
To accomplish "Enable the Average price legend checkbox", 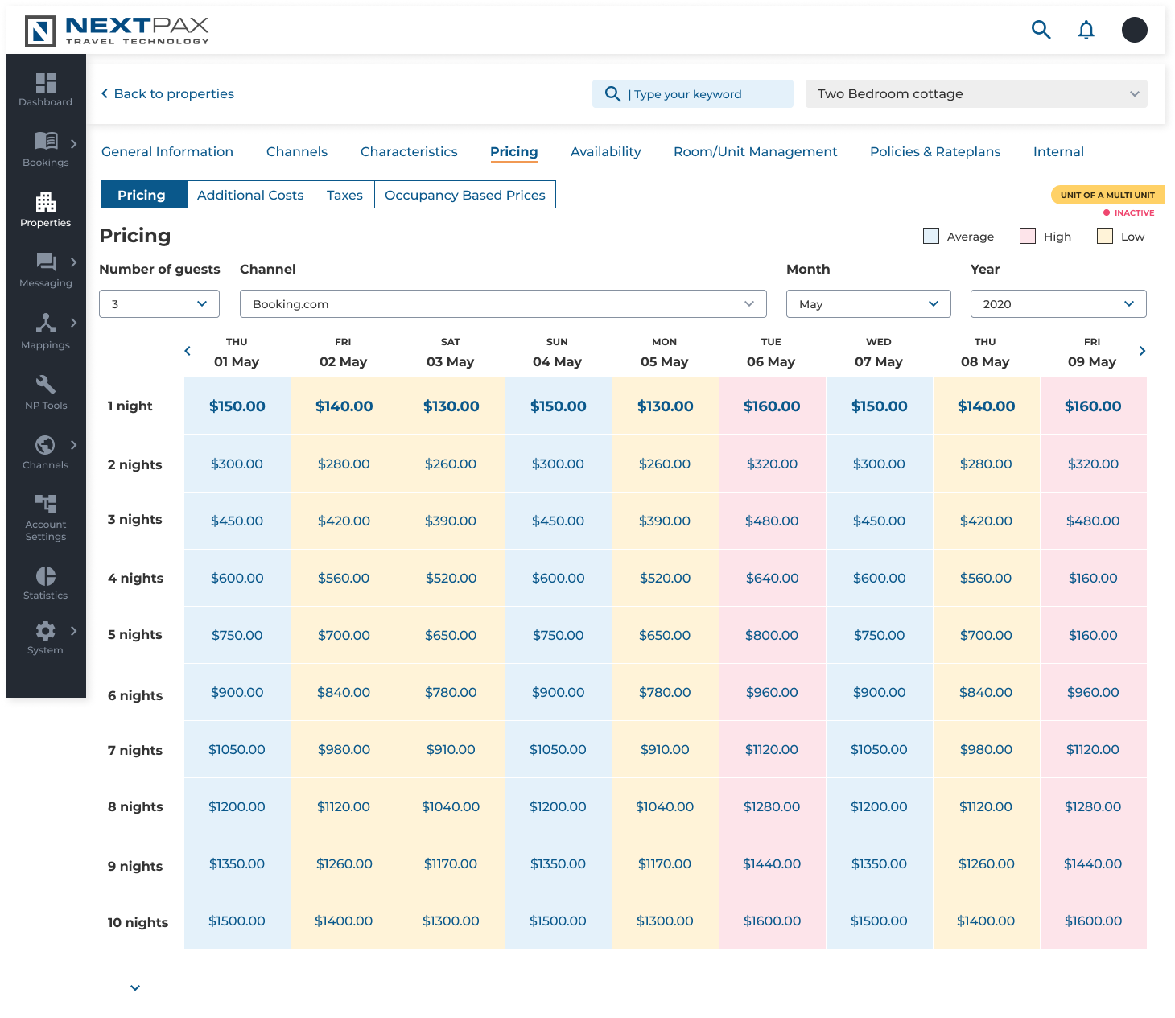I will click(931, 236).
